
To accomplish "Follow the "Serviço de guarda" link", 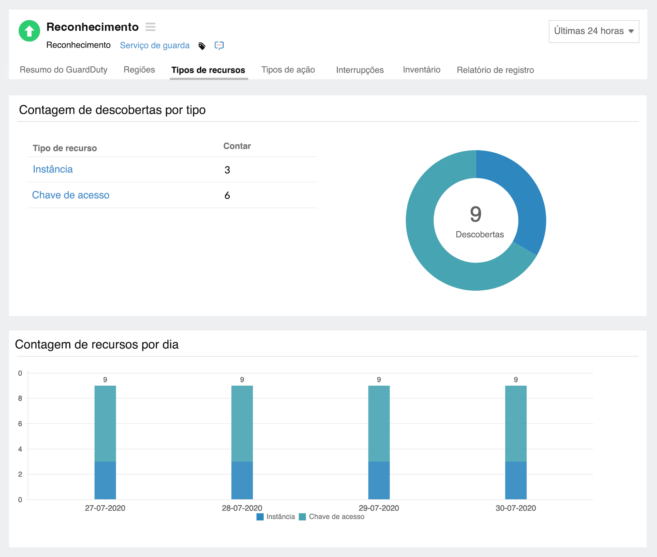I will pos(155,45).
